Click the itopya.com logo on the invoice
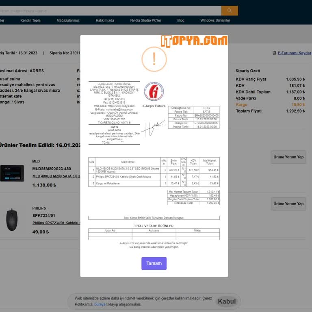Image resolution: width=312 pixels, height=312 pixels. click(194, 41)
